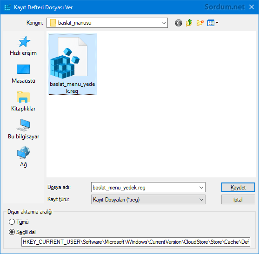Open the Ağ network location
Viewport: 259px width, 254px height.
[23, 157]
